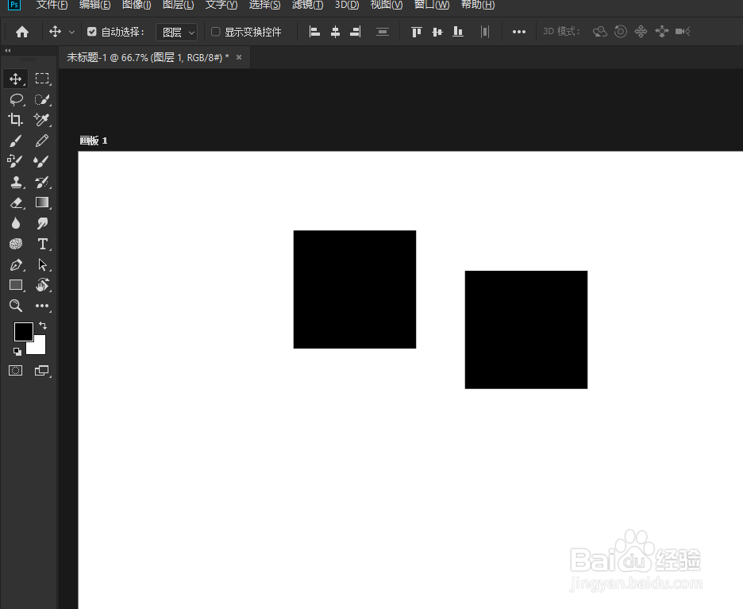Open the Image menu
Viewport: 743px width, 609px height.
pos(137,6)
